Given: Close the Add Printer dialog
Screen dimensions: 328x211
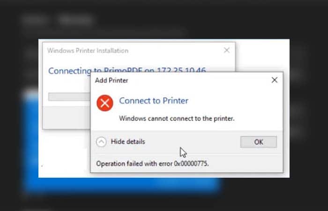Looking at the screenshot, I should [x=275, y=80].
